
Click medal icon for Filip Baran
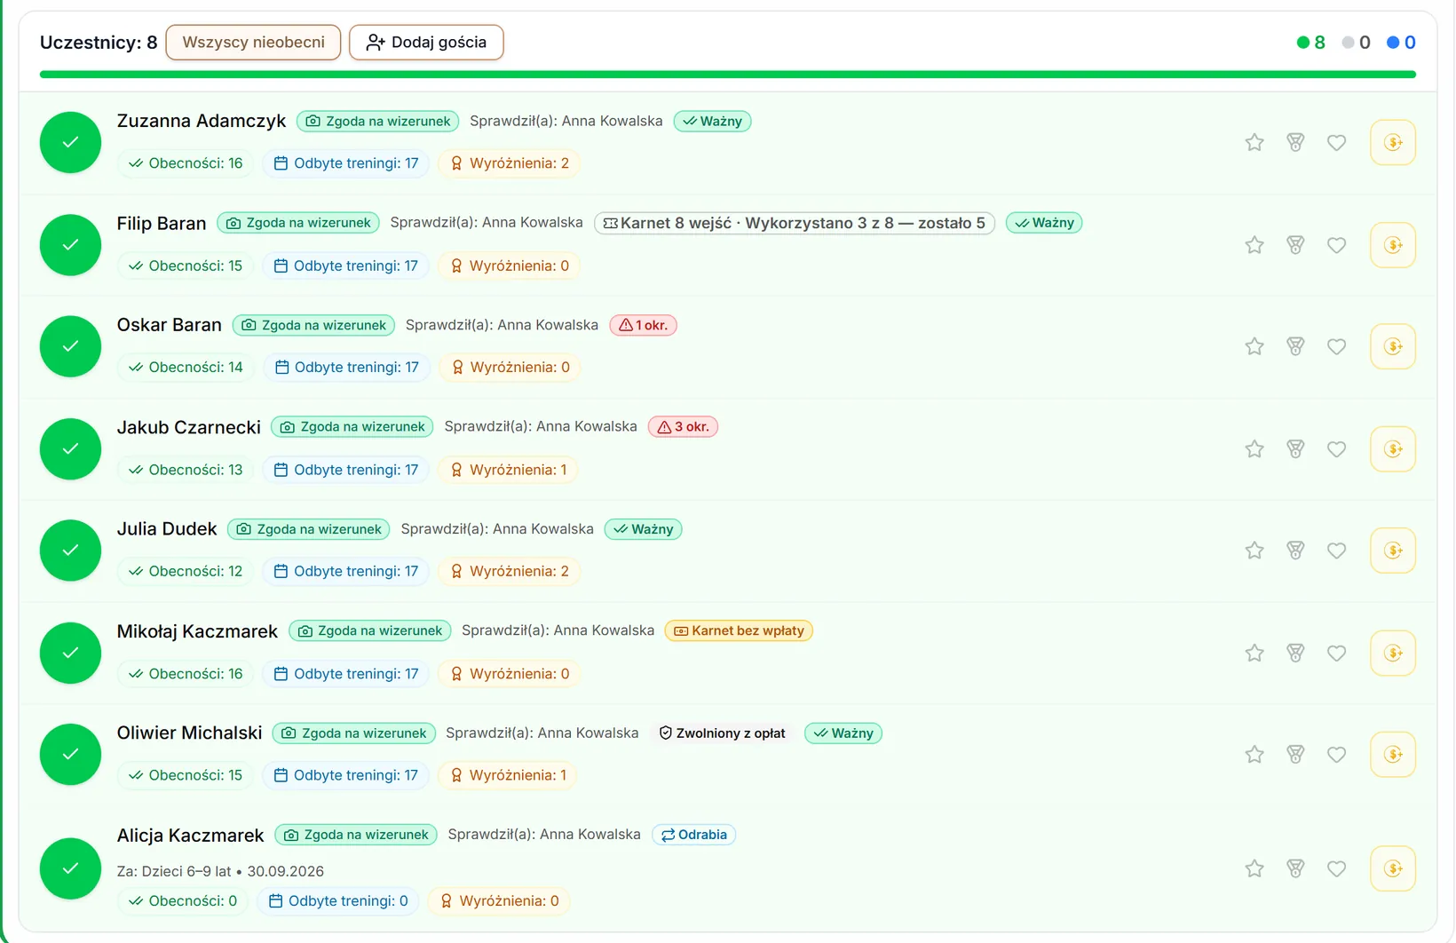1295,245
